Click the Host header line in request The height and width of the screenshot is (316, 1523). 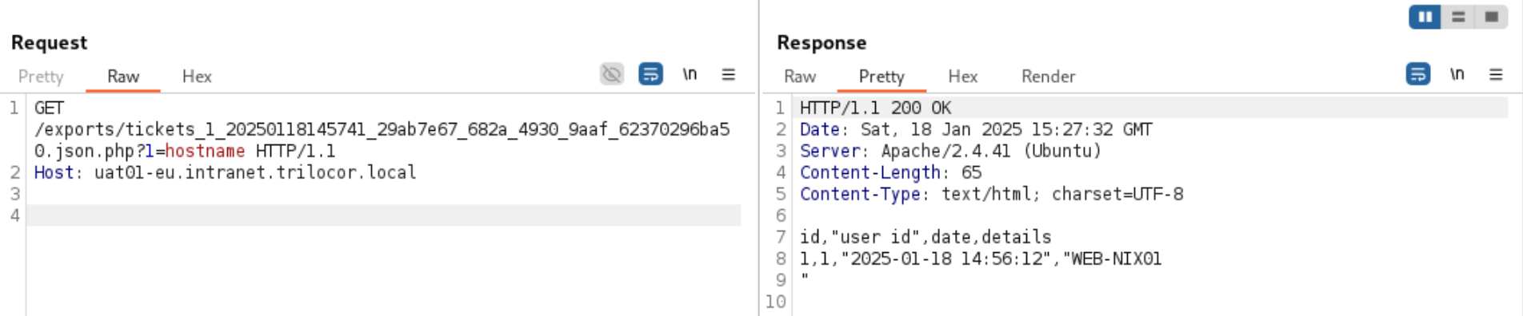point(225,172)
